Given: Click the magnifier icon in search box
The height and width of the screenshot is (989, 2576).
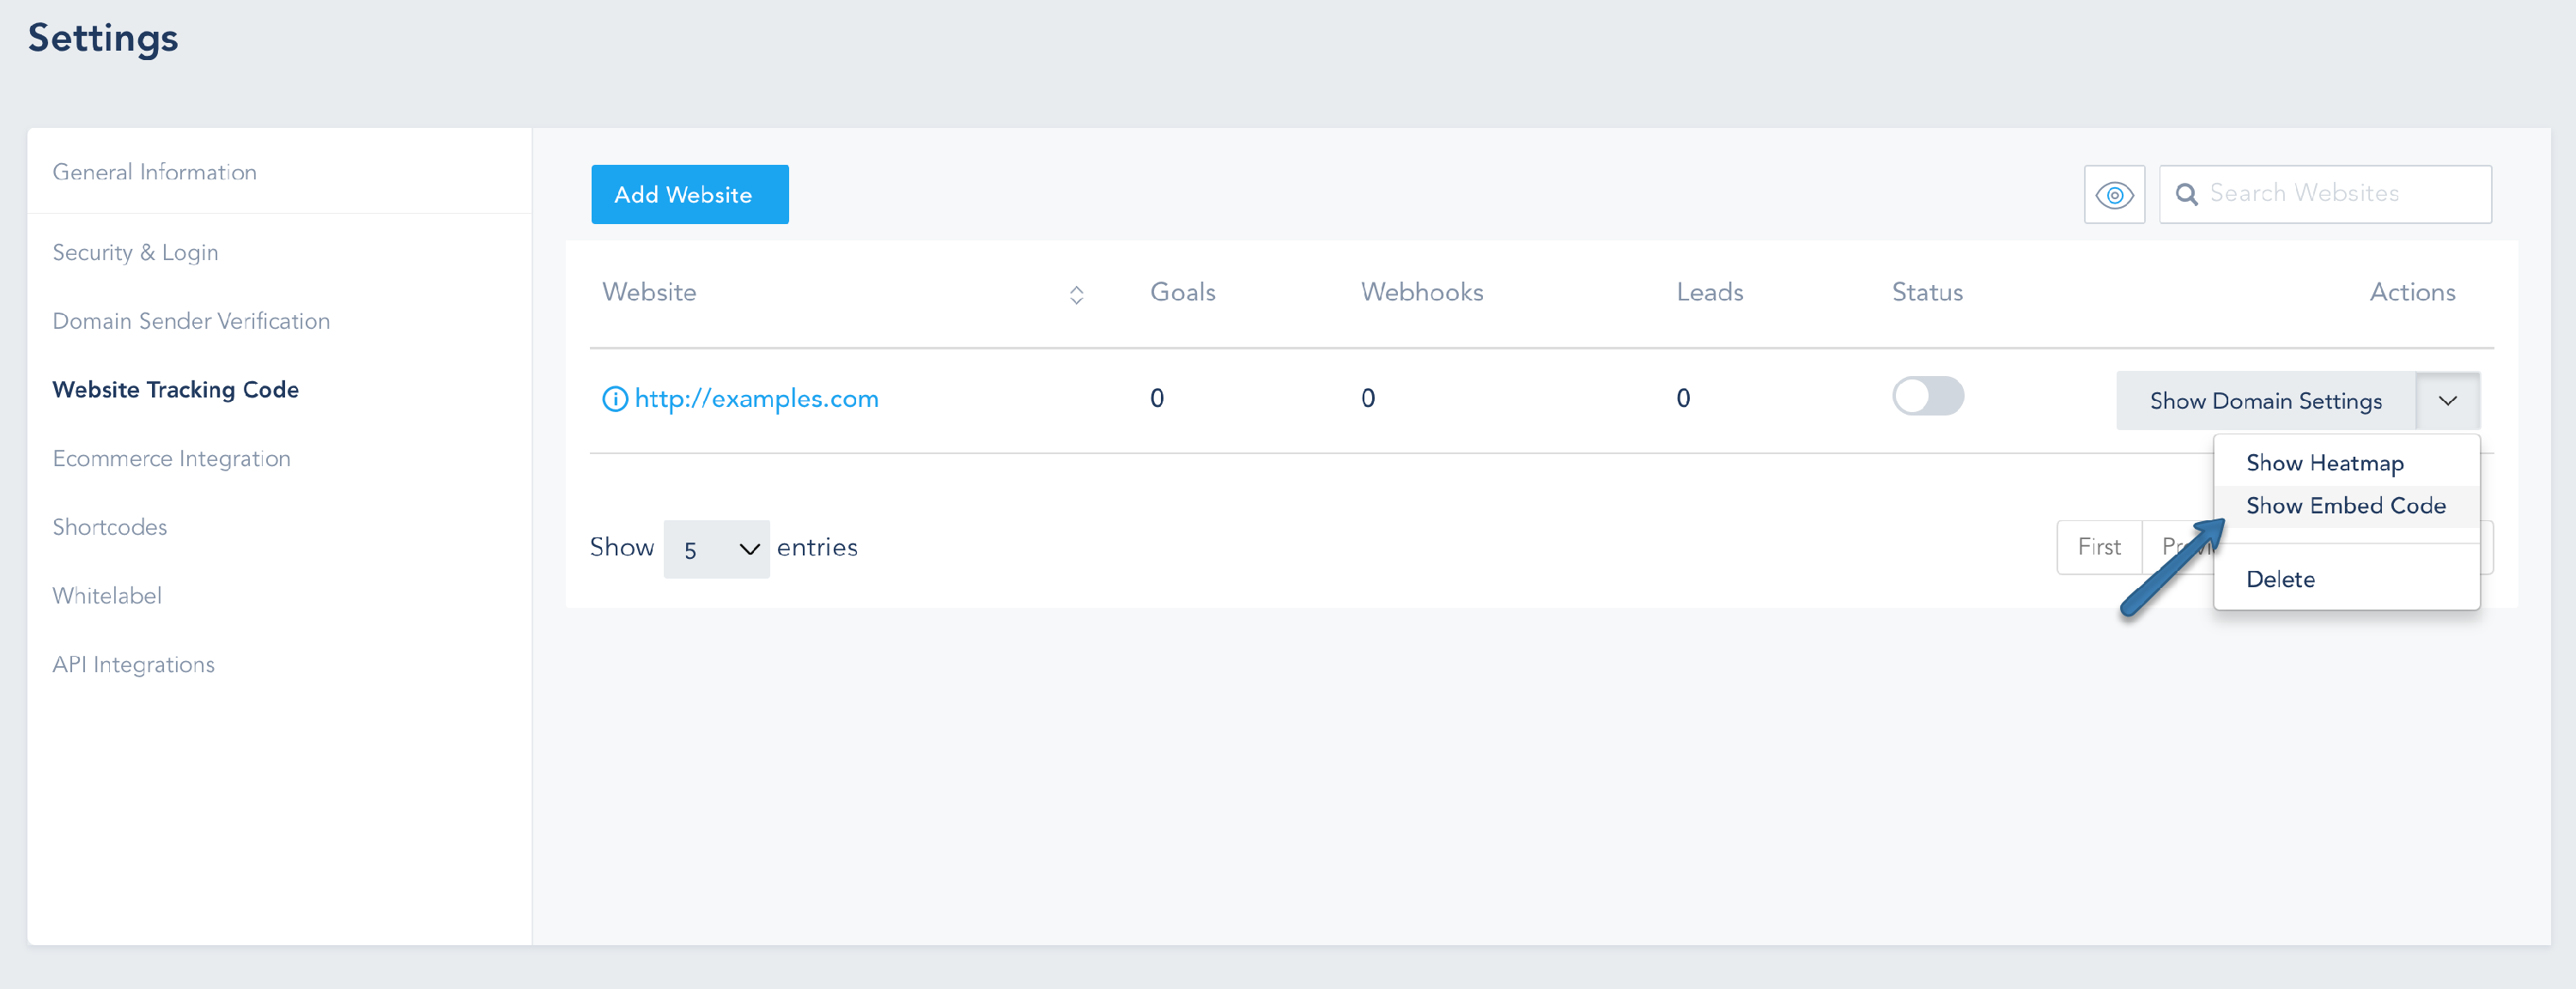Looking at the screenshot, I should (x=2186, y=195).
